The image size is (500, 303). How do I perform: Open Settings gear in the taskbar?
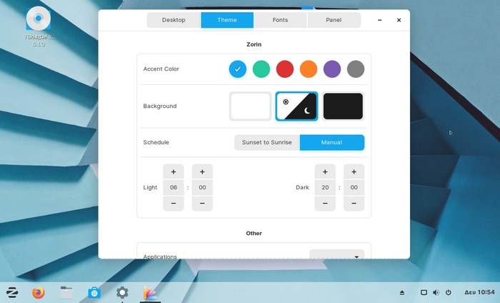point(122,292)
